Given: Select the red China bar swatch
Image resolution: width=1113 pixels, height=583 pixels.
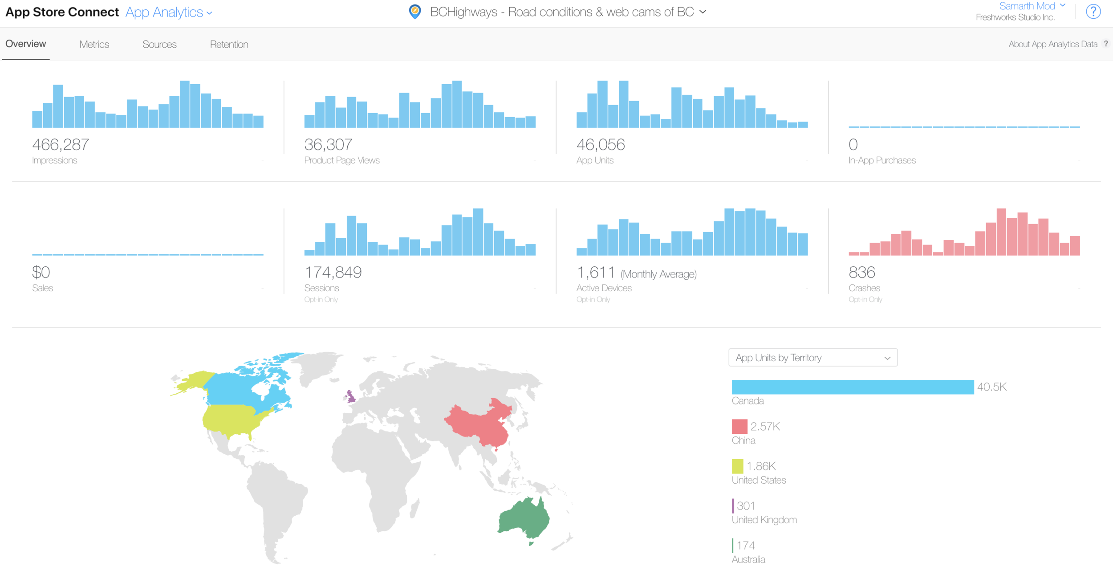Looking at the screenshot, I should point(739,426).
